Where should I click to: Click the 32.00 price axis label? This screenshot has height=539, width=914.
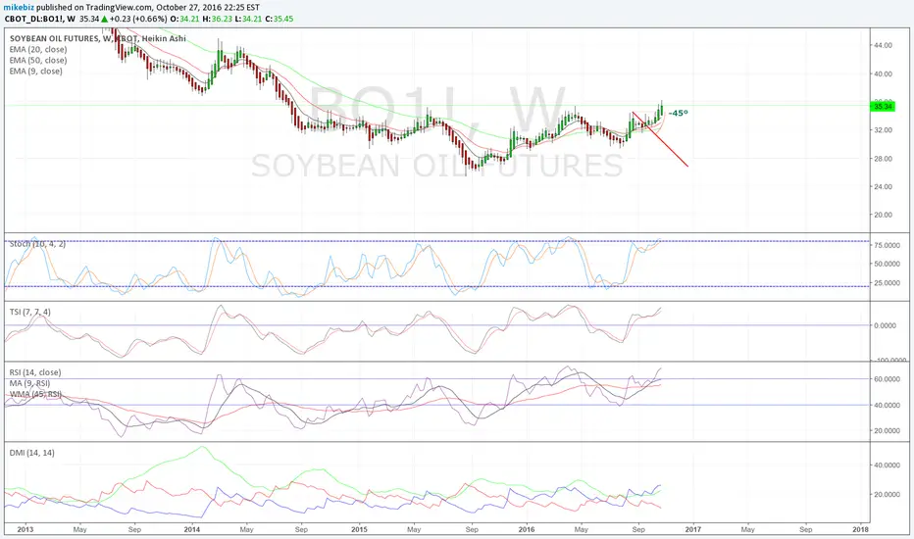click(883, 130)
